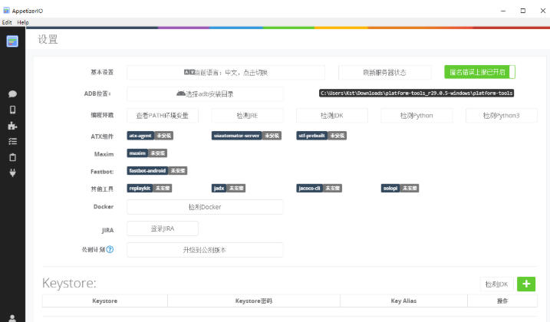The width and height of the screenshot is (550, 322).
Task: Select the mobile device sidebar icon
Action: 12,110
